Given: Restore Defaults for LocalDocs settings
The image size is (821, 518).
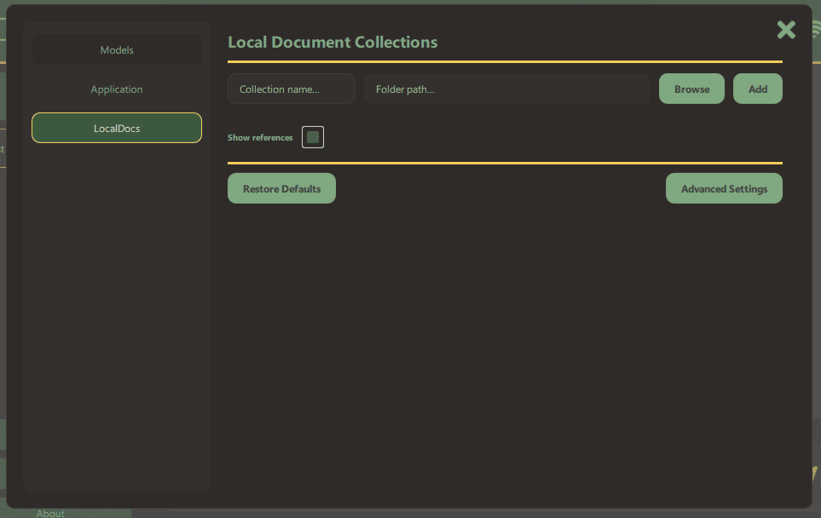Looking at the screenshot, I should 281,188.
